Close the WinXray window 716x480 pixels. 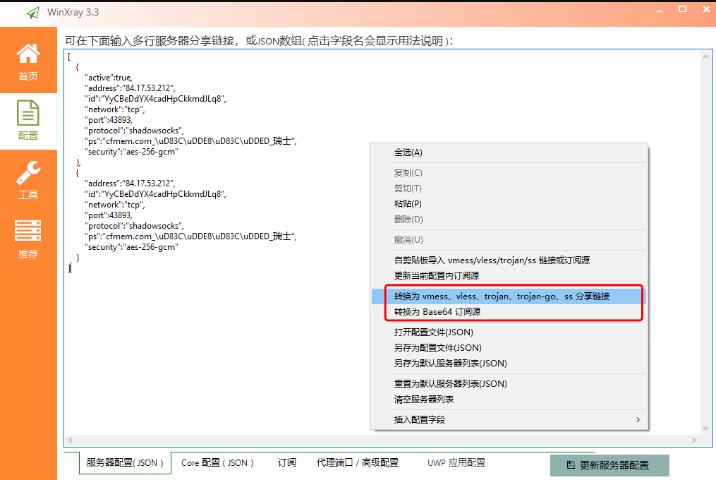706,9
